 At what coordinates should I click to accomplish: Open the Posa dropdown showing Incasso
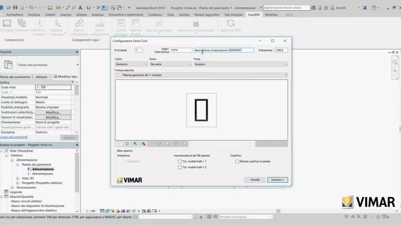click(240, 64)
